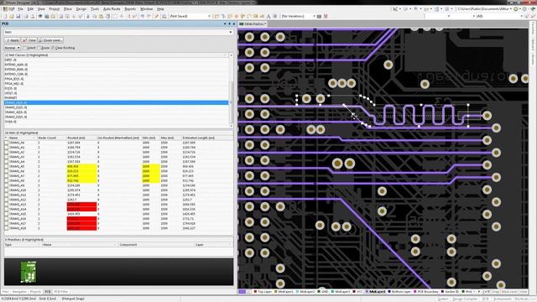Sort nets by Node Count column header

(x=51, y=138)
